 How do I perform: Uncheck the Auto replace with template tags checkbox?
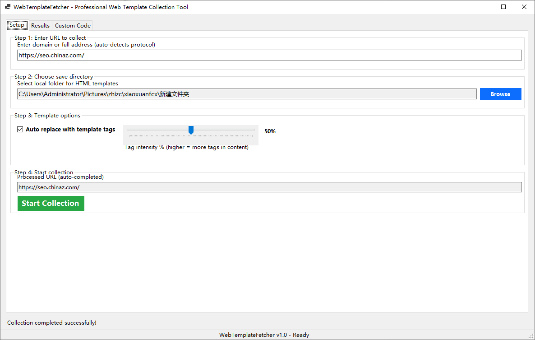20,130
